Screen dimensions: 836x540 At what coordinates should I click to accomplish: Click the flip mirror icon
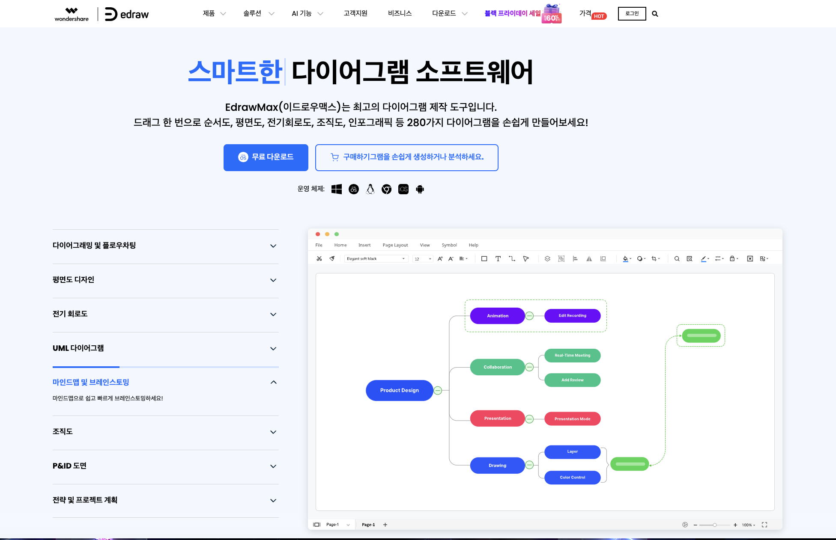coord(589,258)
